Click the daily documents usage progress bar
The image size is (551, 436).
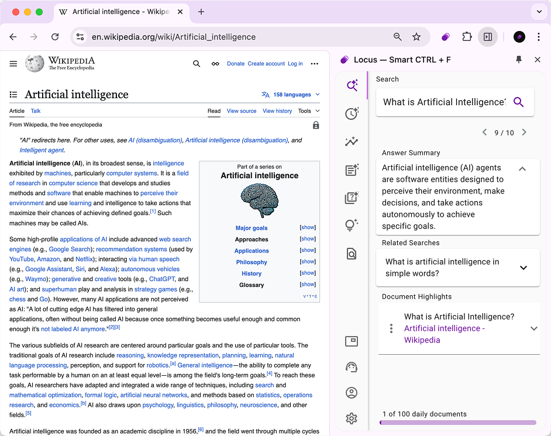click(457, 423)
